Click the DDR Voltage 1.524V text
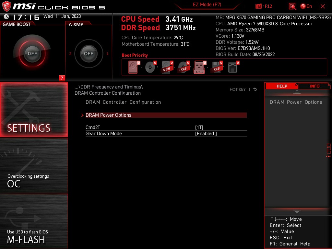332x249 pixels. pos(237,42)
